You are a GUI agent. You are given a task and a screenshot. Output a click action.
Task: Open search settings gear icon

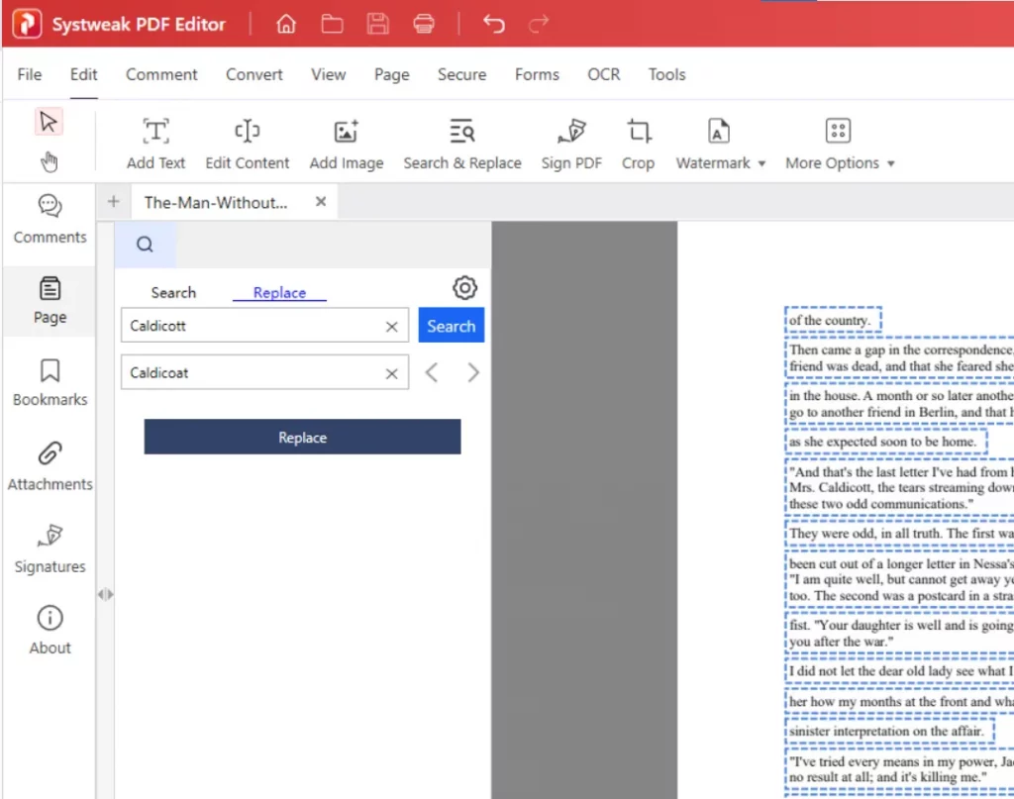click(x=464, y=288)
